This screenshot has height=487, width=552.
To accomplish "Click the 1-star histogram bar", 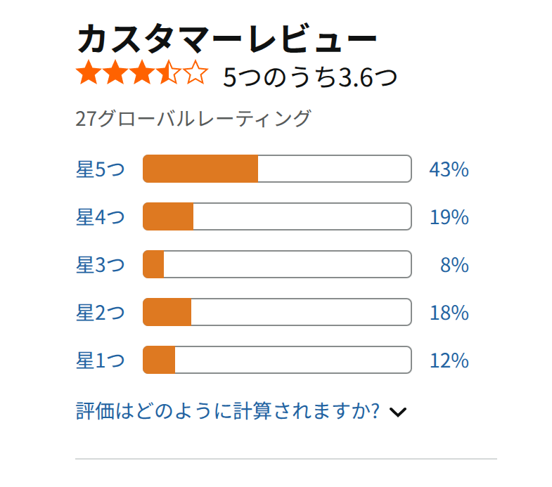I will pyautogui.click(x=277, y=360).
